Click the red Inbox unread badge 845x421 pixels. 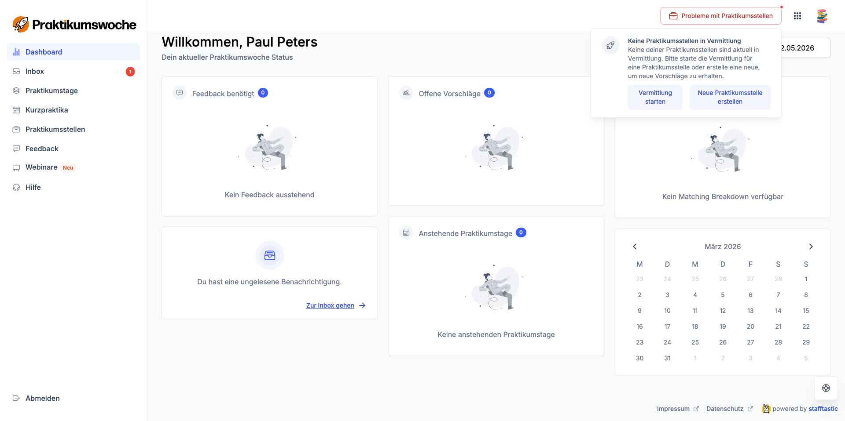pyautogui.click(x=130, y=72)
